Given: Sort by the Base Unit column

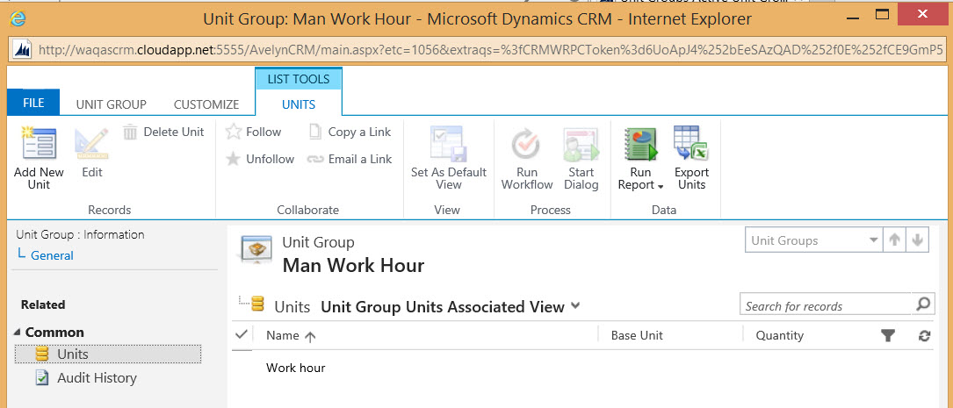Looking at the screenshot, I should point(636,335).
